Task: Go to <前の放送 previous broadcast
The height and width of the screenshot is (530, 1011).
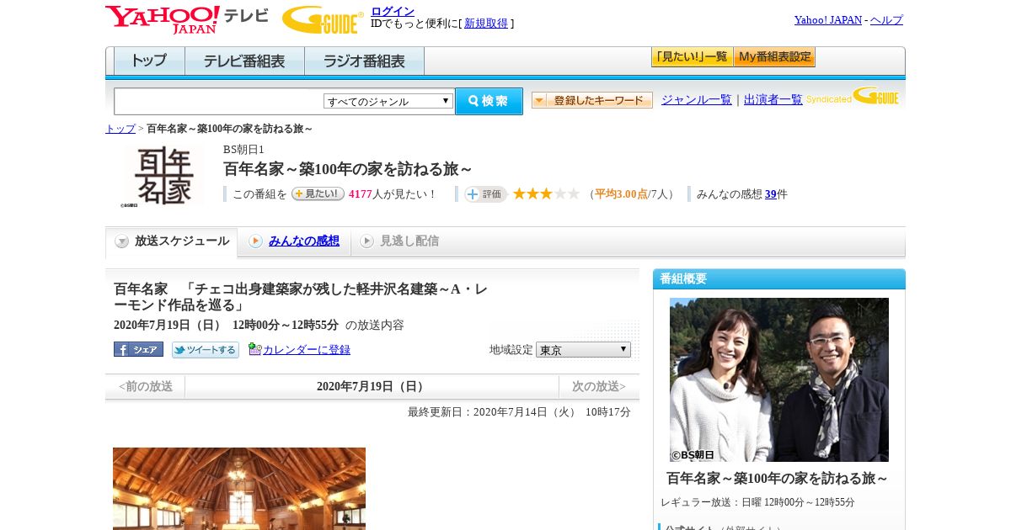Action: (145, 386)
